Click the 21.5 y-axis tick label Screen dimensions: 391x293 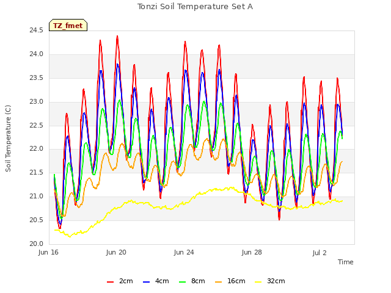click(x=37, y=172)
